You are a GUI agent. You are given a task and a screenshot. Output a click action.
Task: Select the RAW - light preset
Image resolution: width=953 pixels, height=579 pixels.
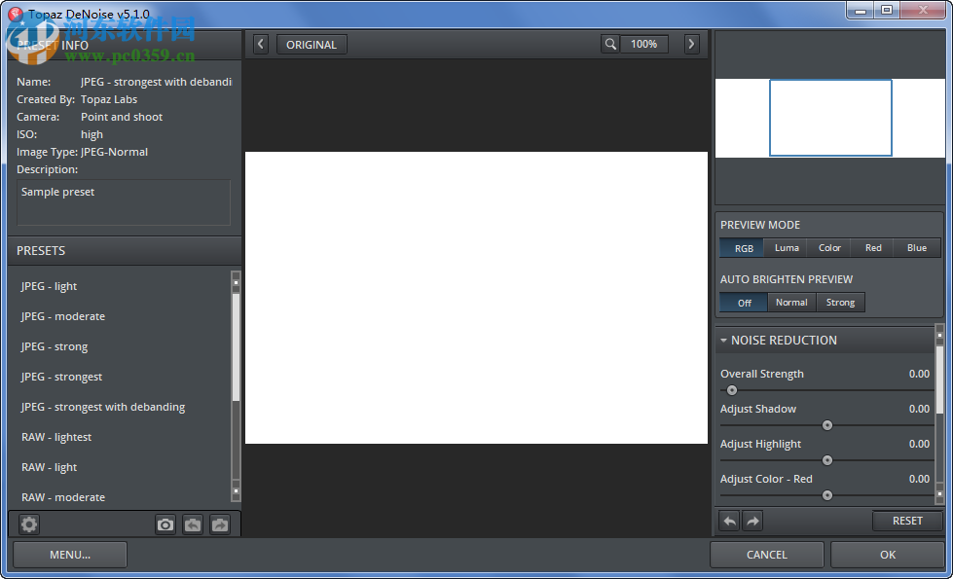49,467
